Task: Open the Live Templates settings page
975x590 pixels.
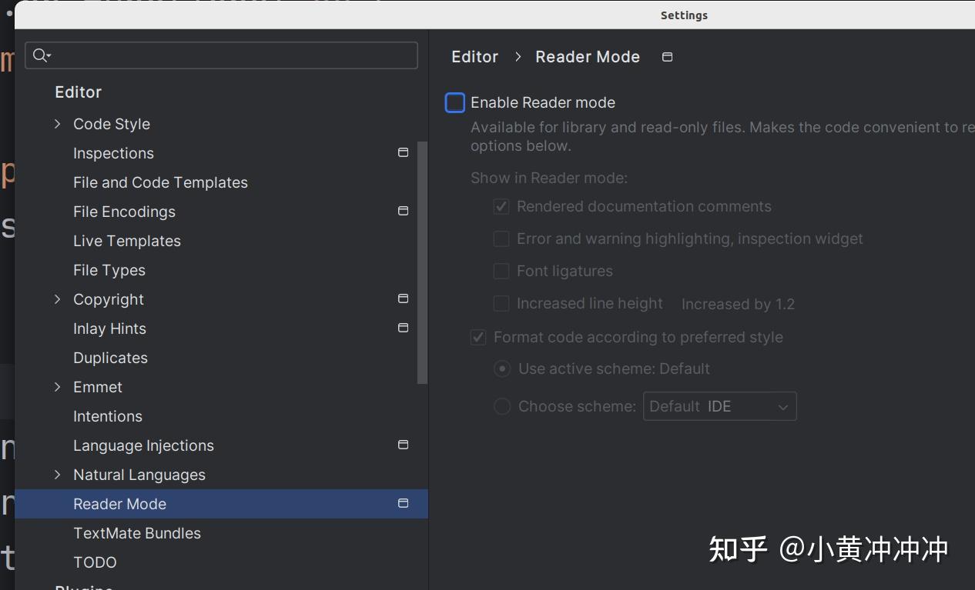Action: coord(126,241)
